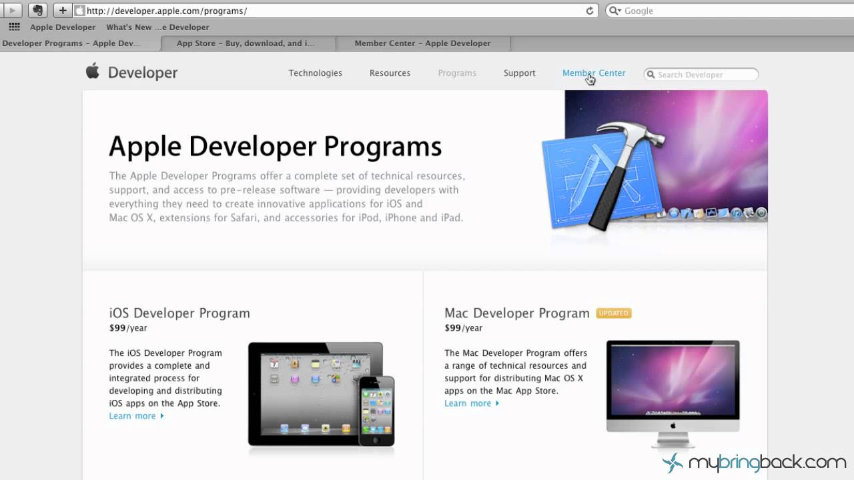Click the magnifier in Search Developer field
Screen dimensions: 854x480
(651, 75)
